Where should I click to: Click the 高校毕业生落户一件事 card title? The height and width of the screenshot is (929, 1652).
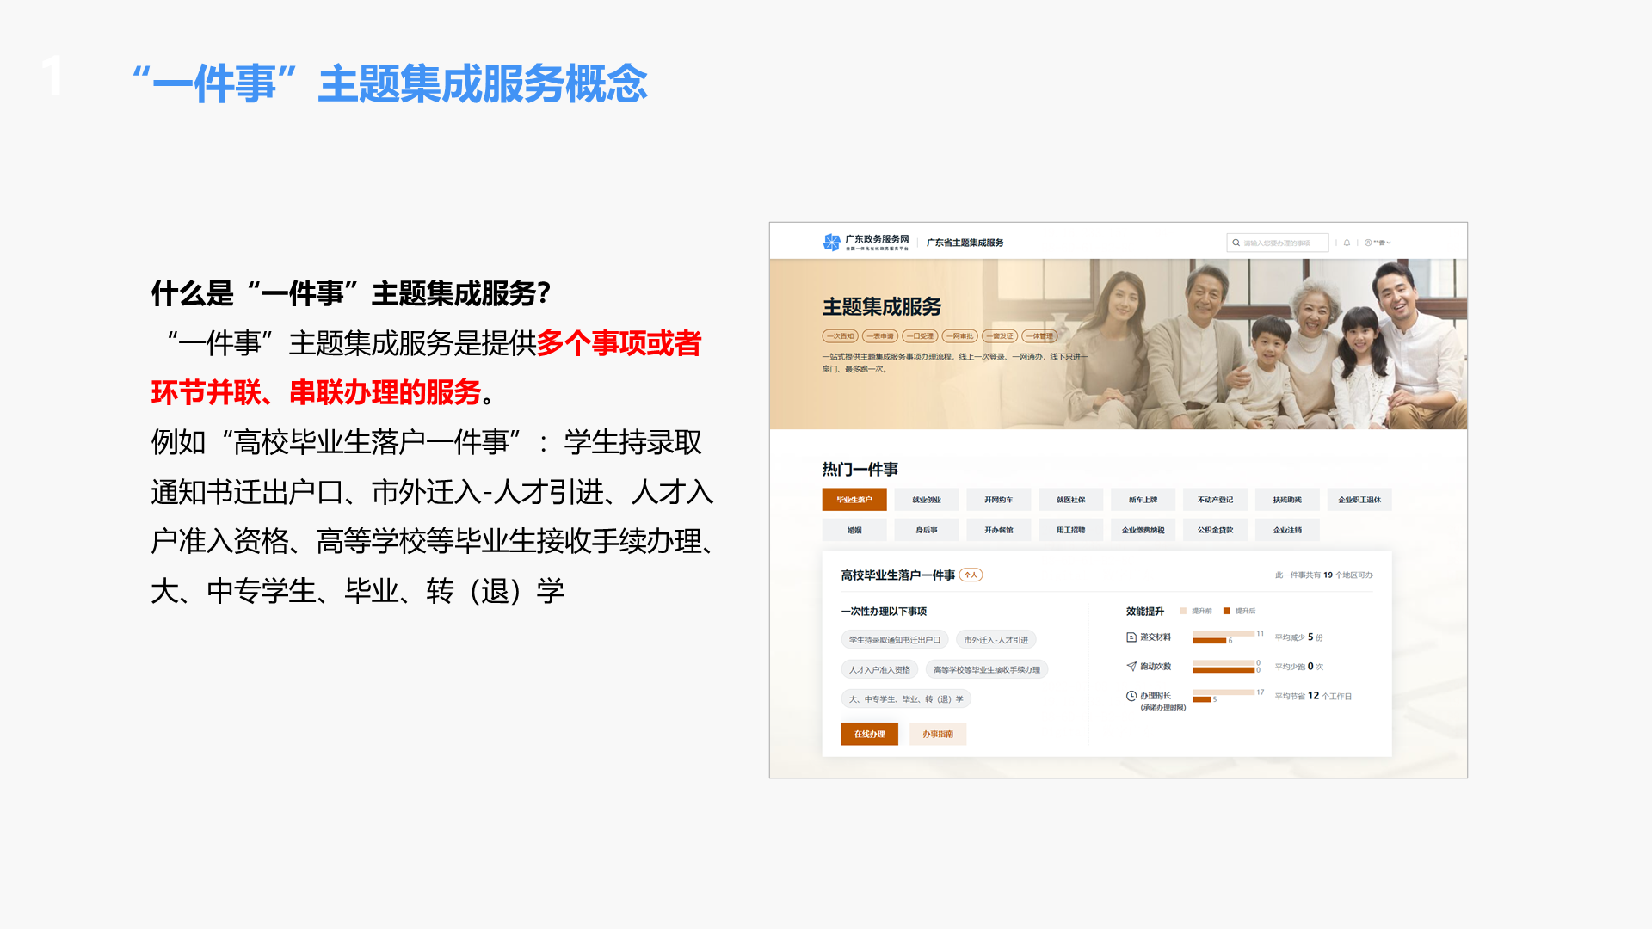pos(898,575)
